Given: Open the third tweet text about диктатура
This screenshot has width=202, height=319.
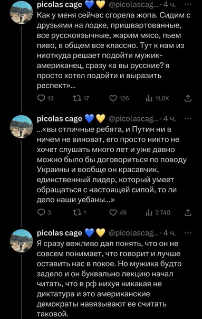Looking at the screenshot, I should 109,278.
